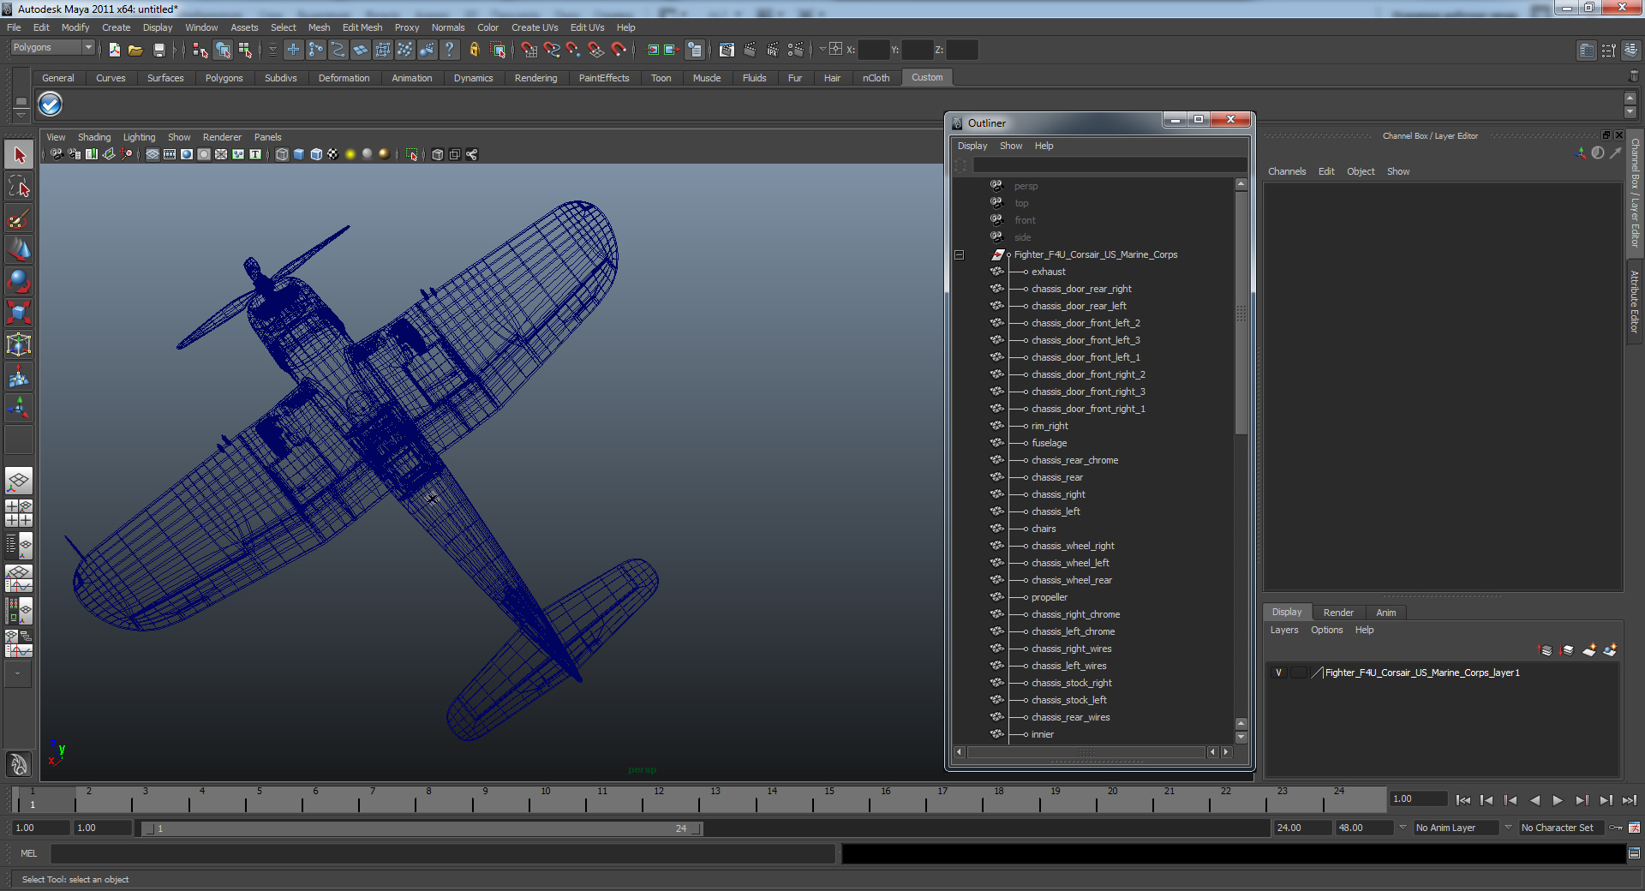Toggle textured display checker sphere icon
The image size is (1645, 891).
point(333,154)
